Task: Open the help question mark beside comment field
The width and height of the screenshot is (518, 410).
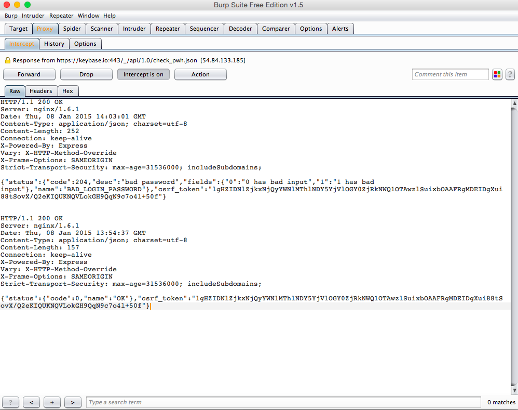Action: pyautogui.click(x=510, y=74)
